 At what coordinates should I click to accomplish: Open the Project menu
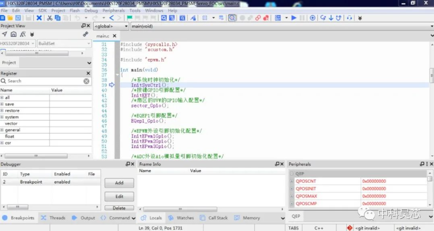pyautogui.click(x=58, y=10)
